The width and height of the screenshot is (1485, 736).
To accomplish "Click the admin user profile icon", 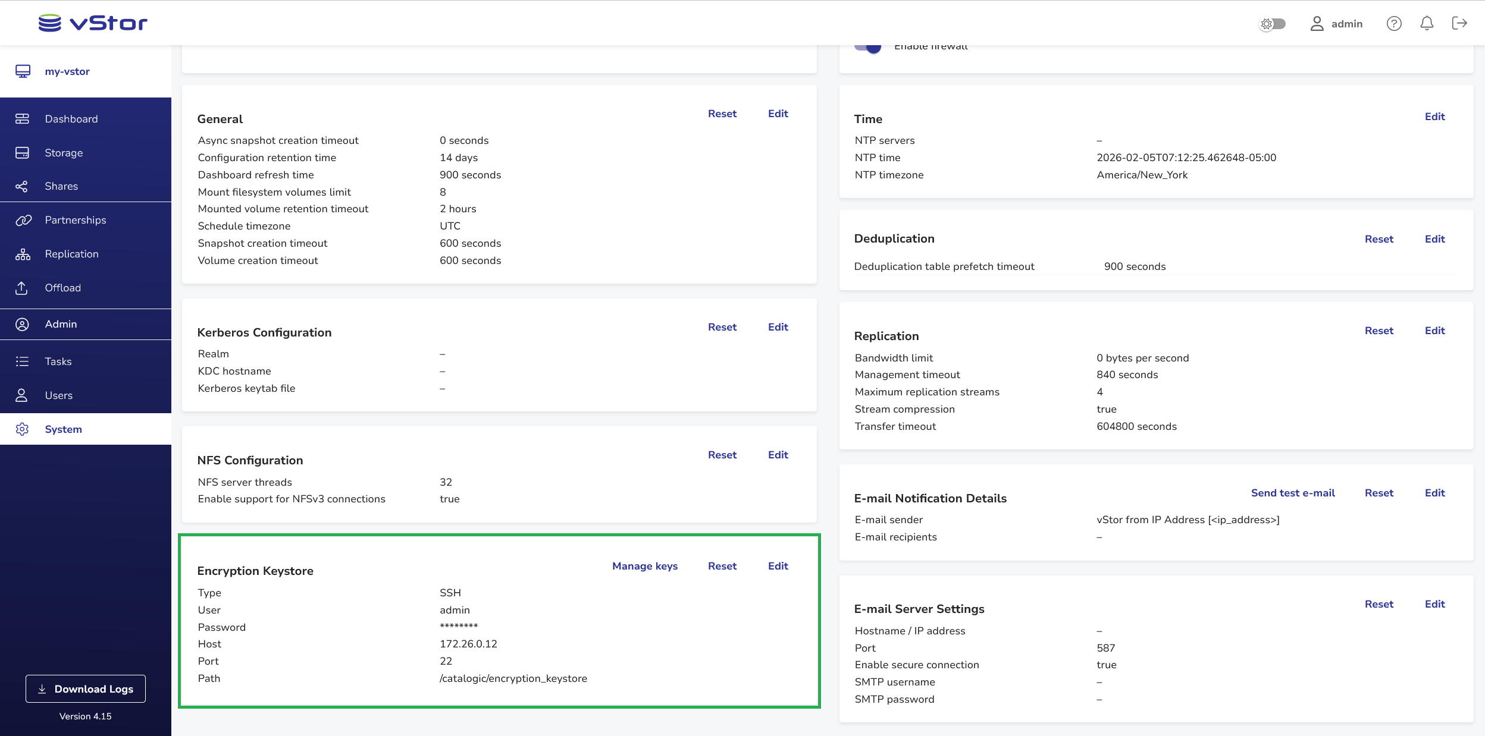I will pos(1317,23).
